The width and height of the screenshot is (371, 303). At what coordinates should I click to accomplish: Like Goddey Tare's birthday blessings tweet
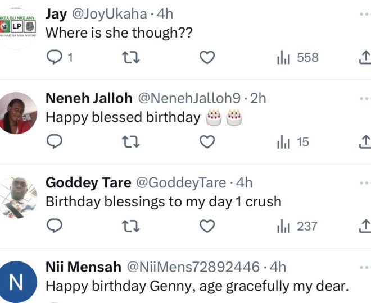click(x=208, y=226)
